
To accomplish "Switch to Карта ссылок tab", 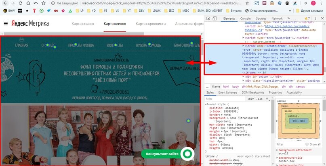I will 83,24.
